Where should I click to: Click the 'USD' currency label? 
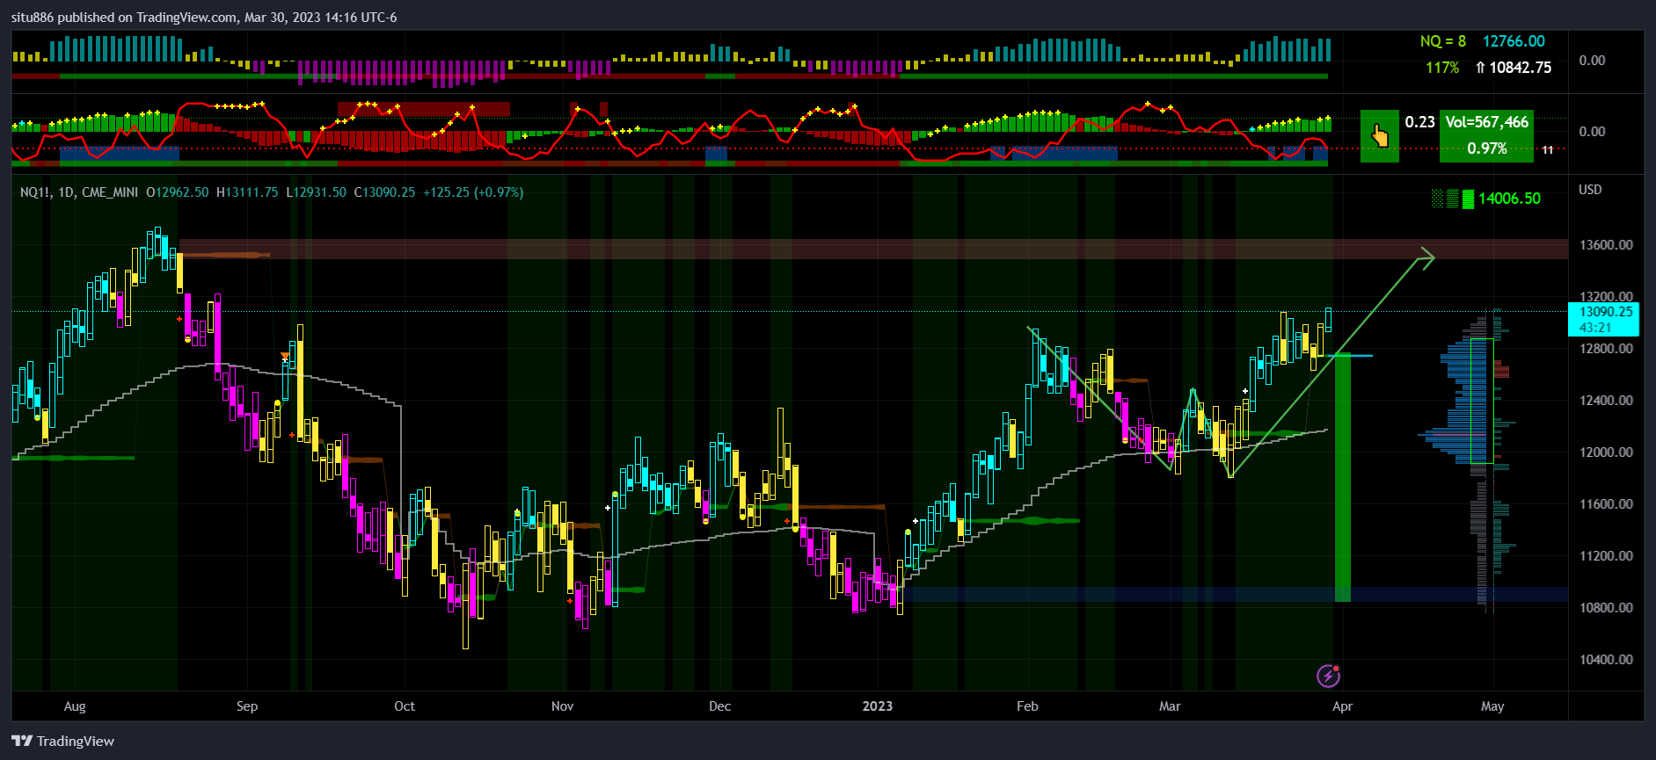(x=1590, y=190)
